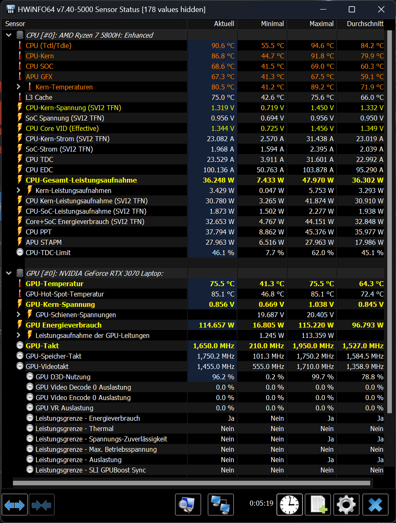Screen dimensions: 396x523
Task: Click the expand/collapse layout arrows button
Action: pyautogui.click(x=15, y=505)
